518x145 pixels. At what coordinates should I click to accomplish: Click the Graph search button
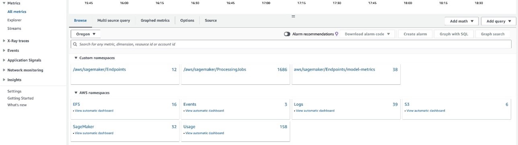[493, 34]
